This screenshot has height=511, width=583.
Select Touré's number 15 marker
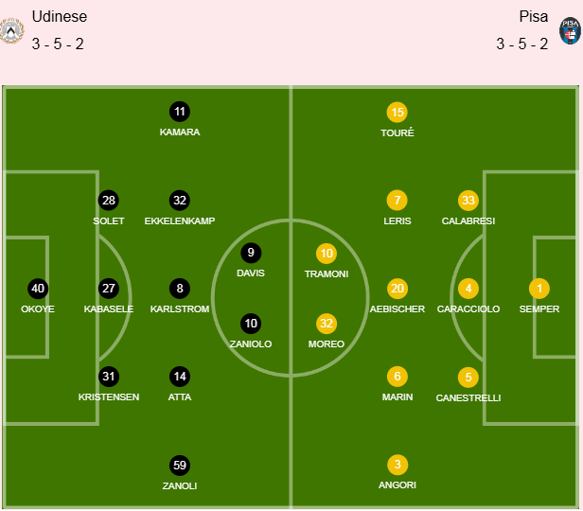pyautogui.click(x=397, y=112)
